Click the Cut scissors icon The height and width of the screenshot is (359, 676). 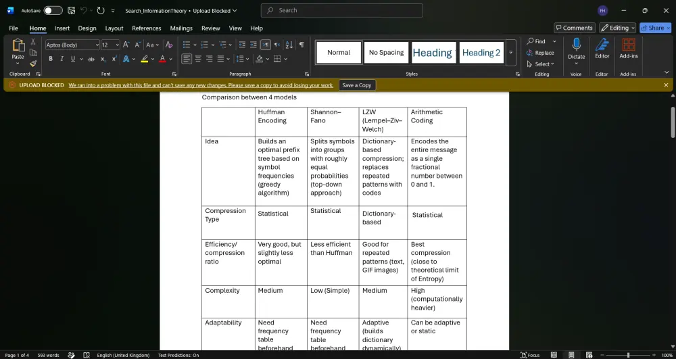point(33,42)
